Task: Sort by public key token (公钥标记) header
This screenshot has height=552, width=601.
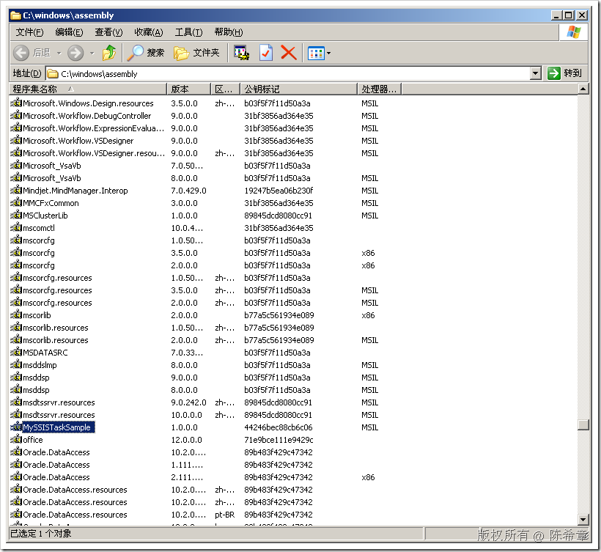Action: tap(298, 89)
